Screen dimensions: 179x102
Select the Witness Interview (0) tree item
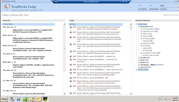point(151,55)
